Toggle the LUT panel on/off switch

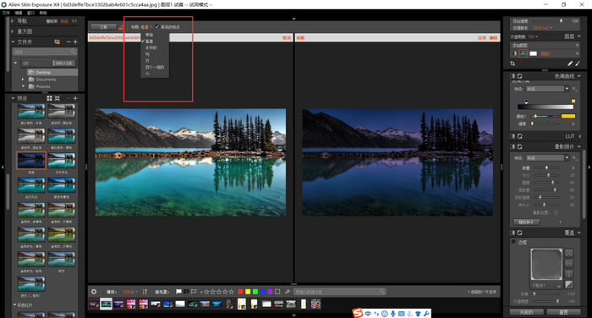pos(513,136)
